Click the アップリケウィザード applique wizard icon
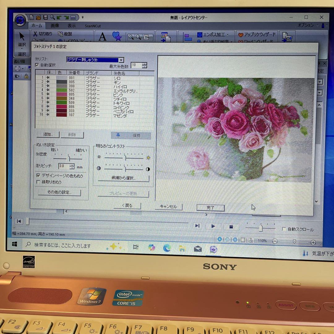Screen dimensions: 334x334 click(x=241, y=35)
